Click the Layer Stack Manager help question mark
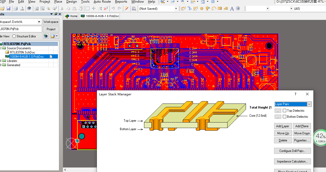Viewport: 326px width, 172px height. [x=295, y=94]
